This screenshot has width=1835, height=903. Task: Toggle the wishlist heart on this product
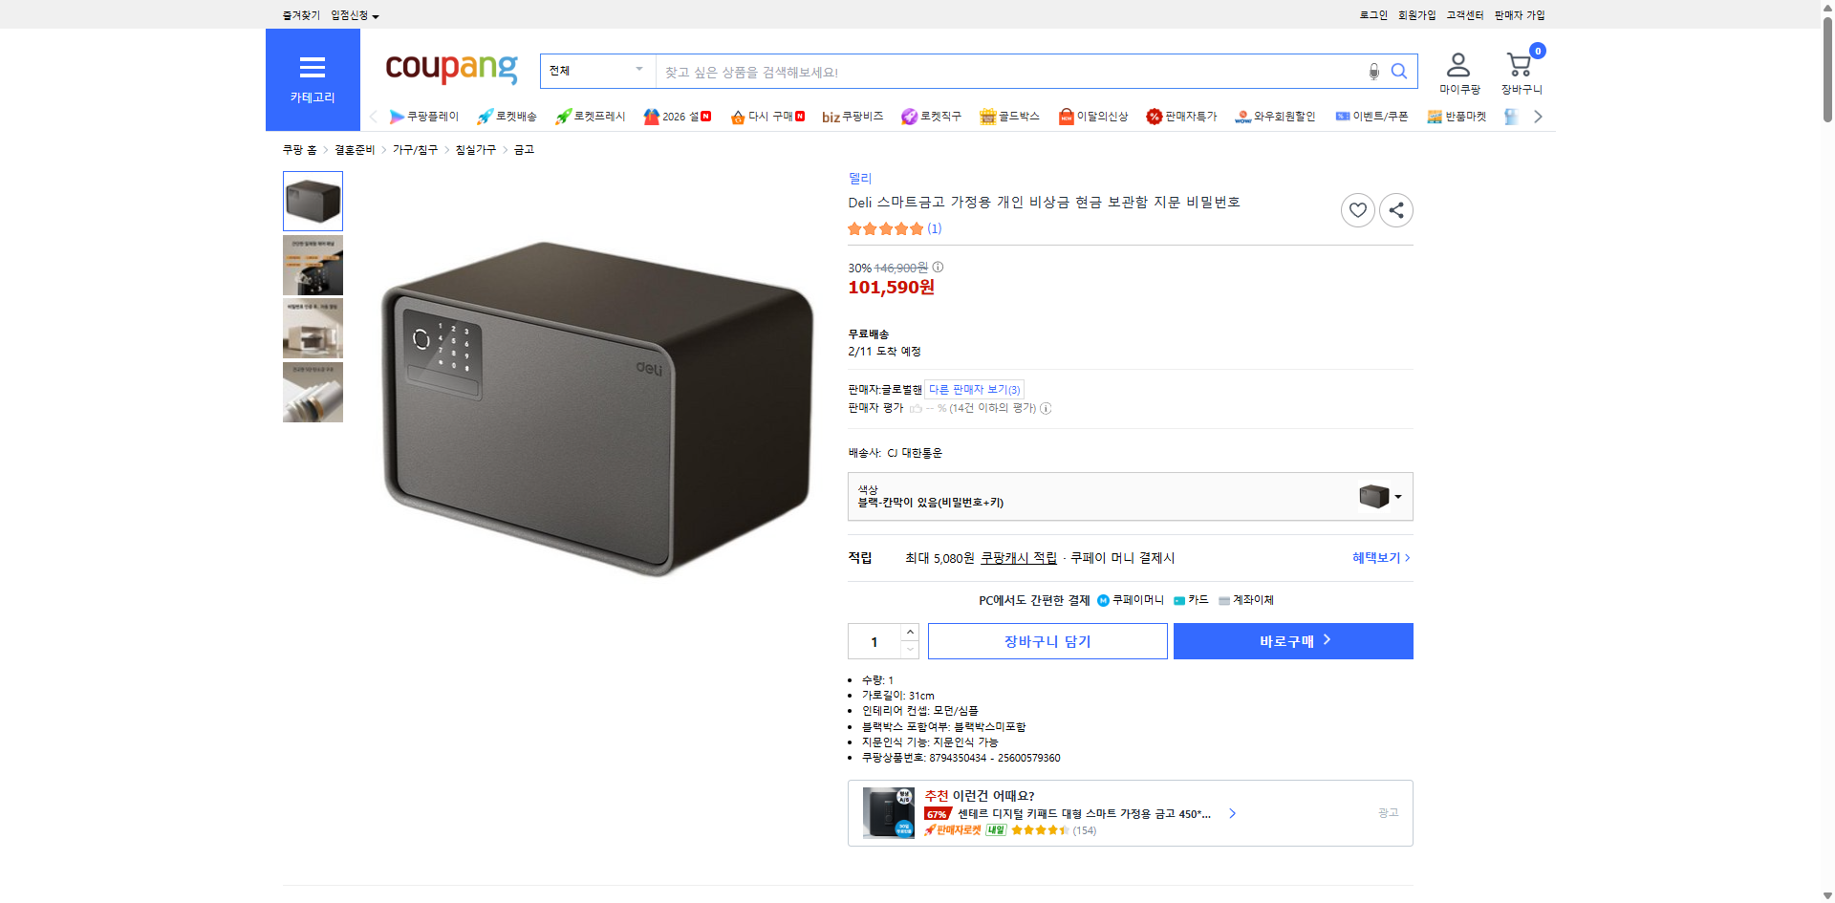(x=1357, y=209)
